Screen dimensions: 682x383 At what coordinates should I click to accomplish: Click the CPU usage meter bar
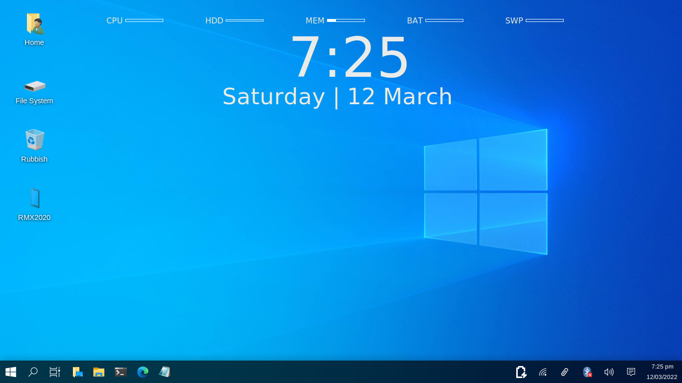pos(144,20)
